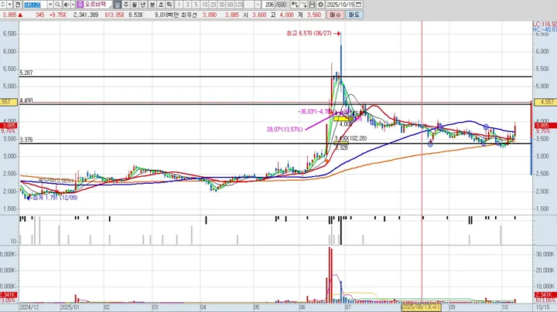Open the dropdown arrow beside the speaker icon
This screenshot has height=312, width=557.
pyautogui.click(x=73, y=5)
